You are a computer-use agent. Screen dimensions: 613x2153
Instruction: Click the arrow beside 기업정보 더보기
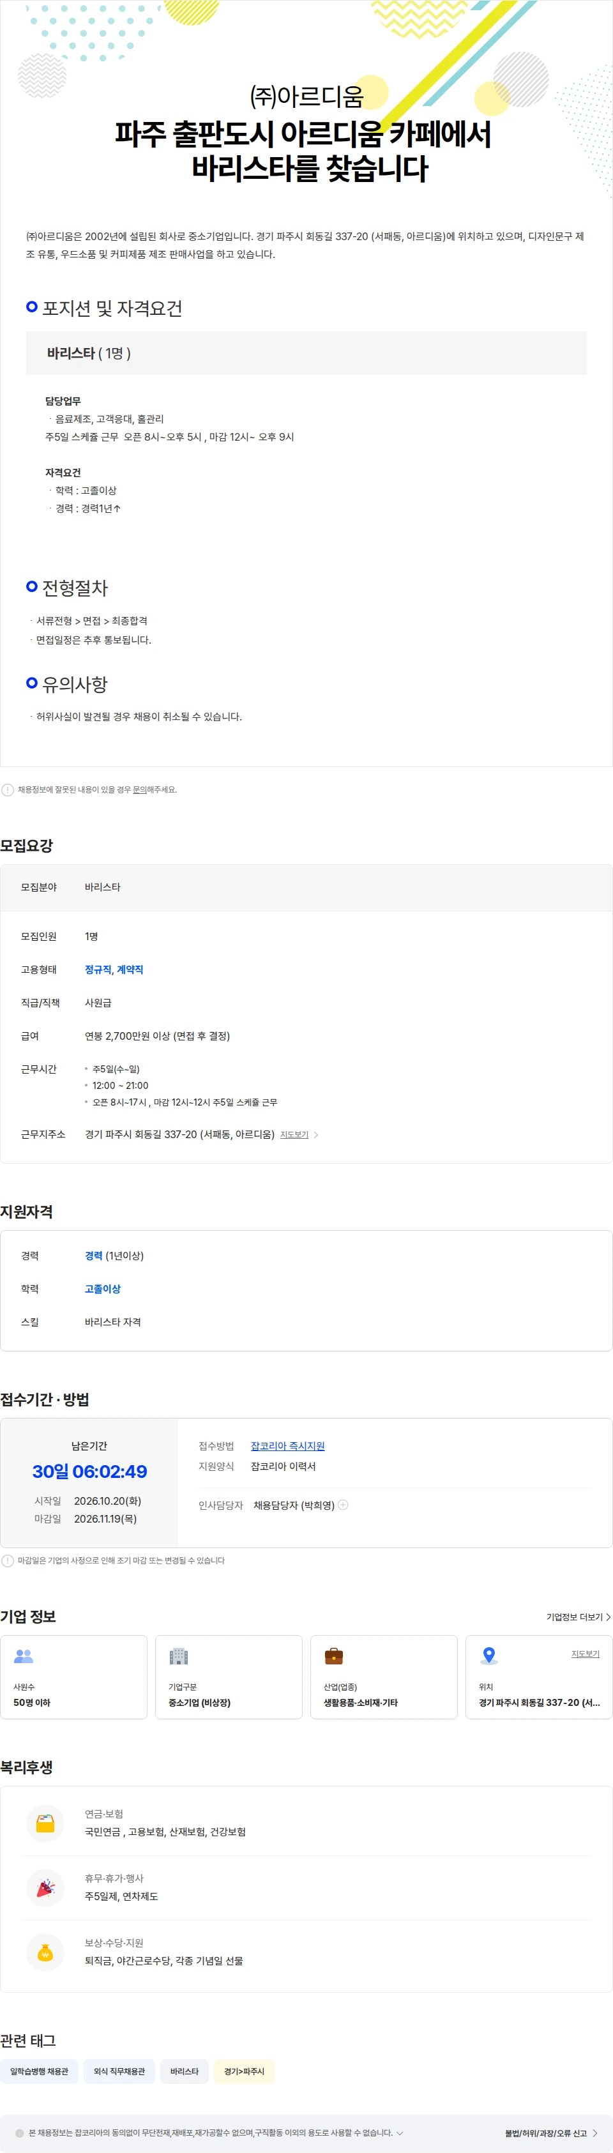click(608, 1617)
